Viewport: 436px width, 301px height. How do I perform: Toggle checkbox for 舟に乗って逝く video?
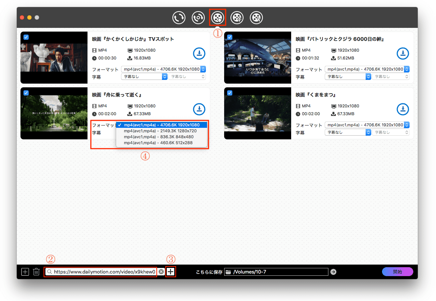26,93
